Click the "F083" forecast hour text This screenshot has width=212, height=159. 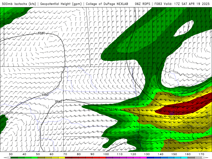coord(158,4)
